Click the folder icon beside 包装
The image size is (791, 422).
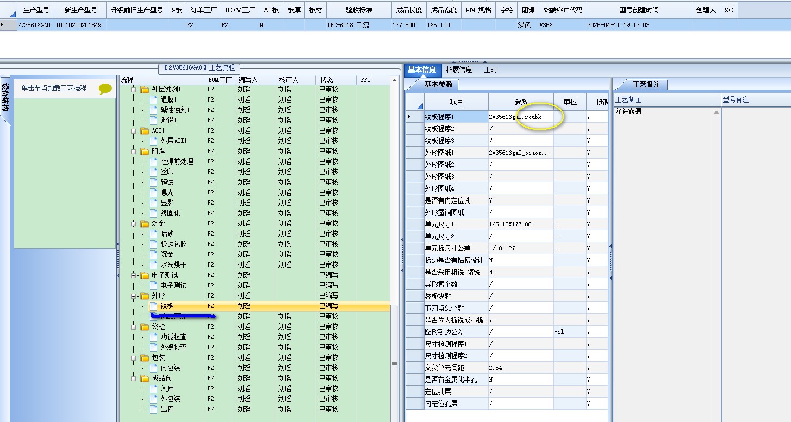click(145, 357)
